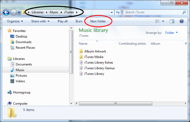Viewport: 190px width, 122px height.
Task: Open Help with question mark icon
Action: click(x=182, y=21)
